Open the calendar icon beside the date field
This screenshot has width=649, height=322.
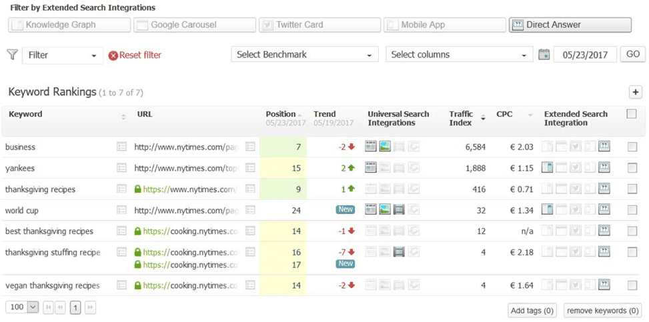pos(544,55)
